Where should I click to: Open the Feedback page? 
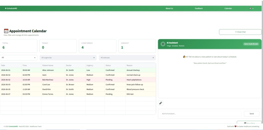pyautogui.click(x=199, y=8)
